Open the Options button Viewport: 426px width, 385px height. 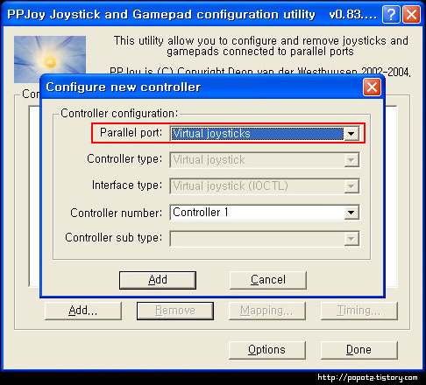(267, 350)
